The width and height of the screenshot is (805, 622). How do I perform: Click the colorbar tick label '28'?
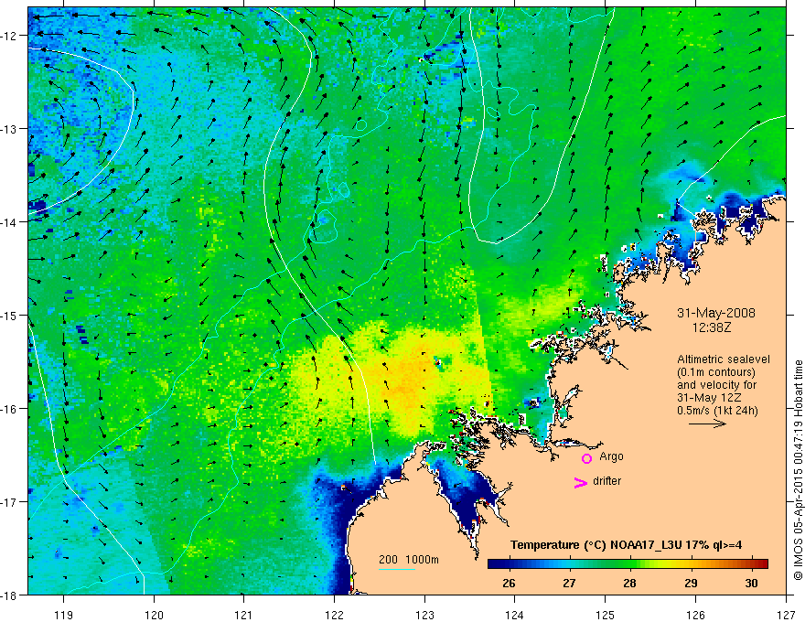pyautogui.click(x=630, y=584)
